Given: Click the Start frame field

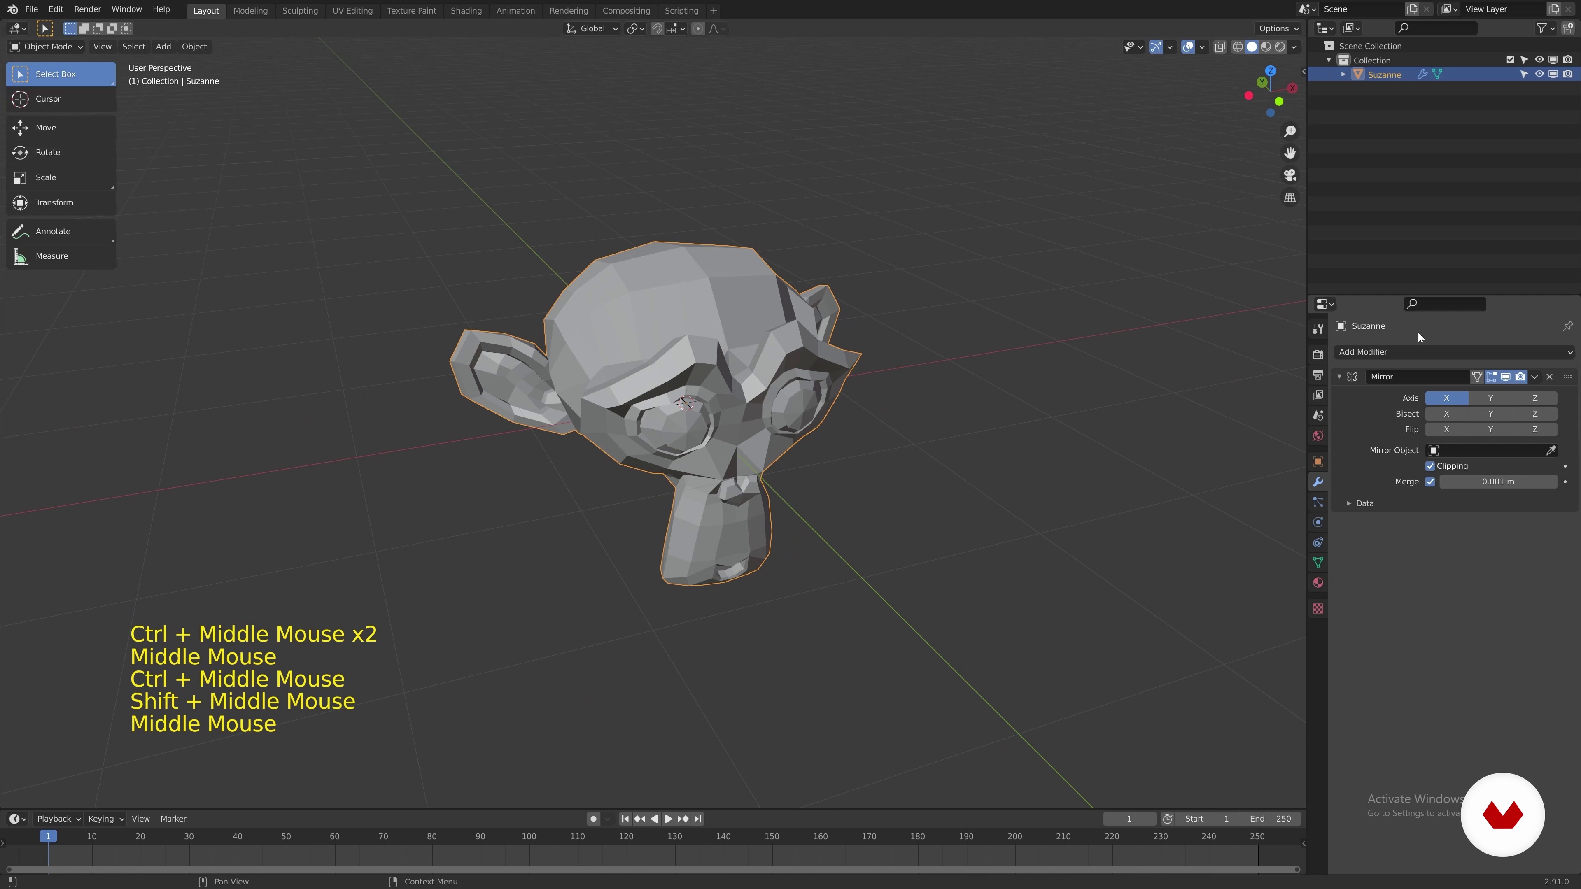Looking at the screenshot, I should 1207,819.
